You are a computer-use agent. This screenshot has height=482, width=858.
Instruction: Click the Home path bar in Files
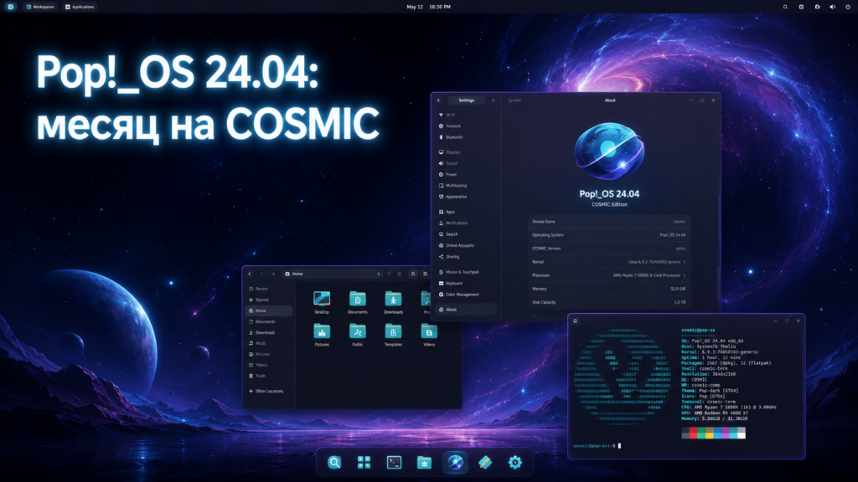pos(332,274)
